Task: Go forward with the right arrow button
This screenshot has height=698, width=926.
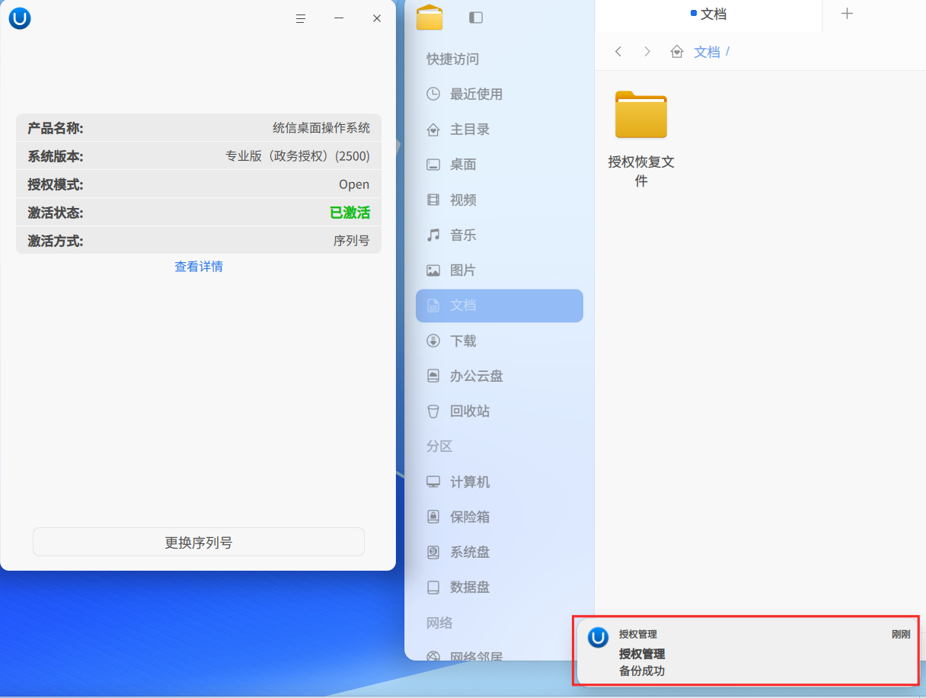Action: [x=647, y=51]
